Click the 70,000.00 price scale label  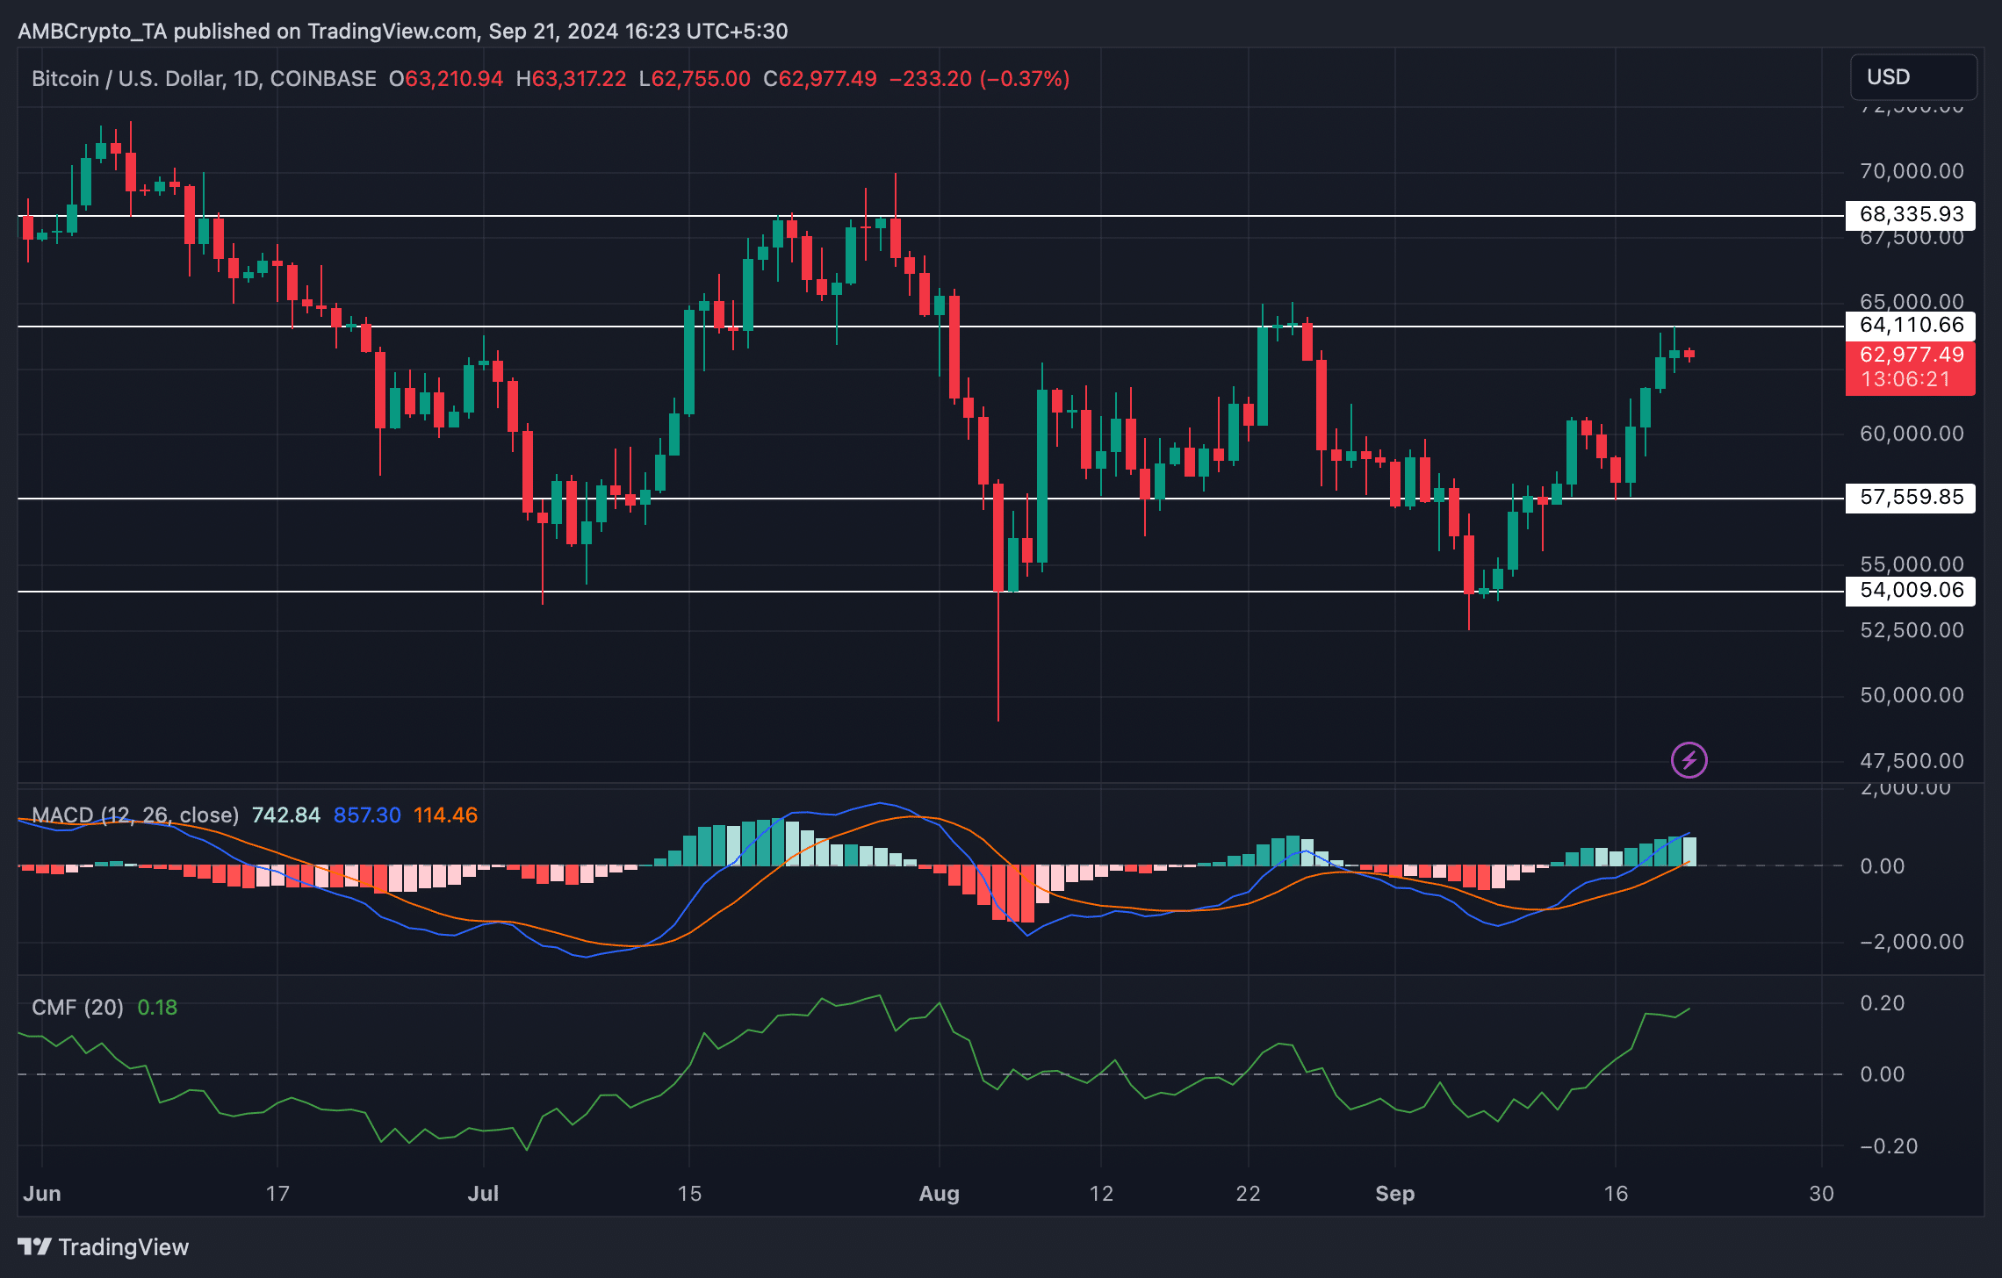[1912, 171]
